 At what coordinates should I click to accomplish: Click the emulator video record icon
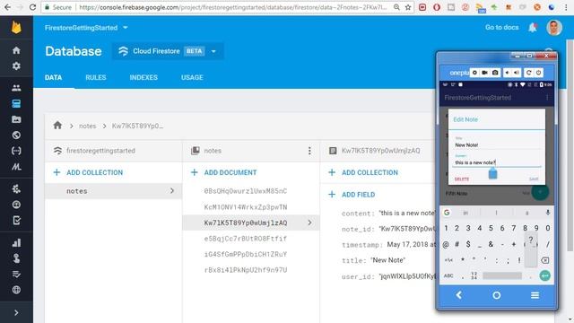tap(484, 73)
